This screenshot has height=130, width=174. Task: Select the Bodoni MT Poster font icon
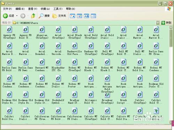pos(74,81)
